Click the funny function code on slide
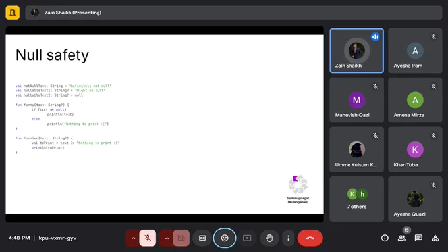The width and height of the screenshot is (448, 252). (x=63, y=116)
